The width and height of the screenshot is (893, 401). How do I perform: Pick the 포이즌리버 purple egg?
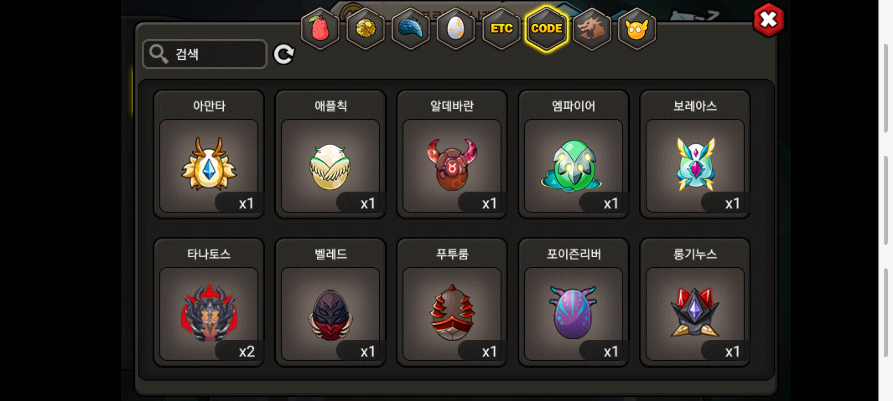coord(573,302)
